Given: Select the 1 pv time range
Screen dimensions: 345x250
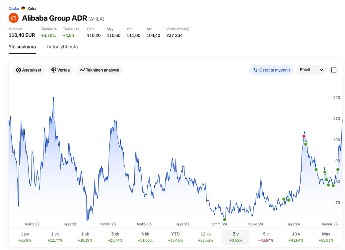Looking at the screenshot, I should (25, 237).
